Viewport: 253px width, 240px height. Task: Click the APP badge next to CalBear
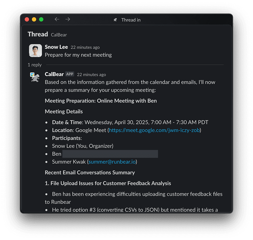click(x=70, y=74)
